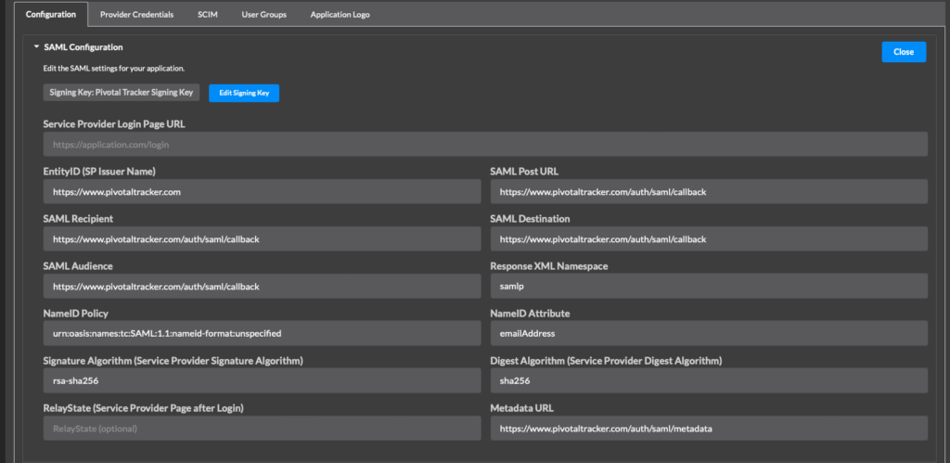
Task: Click the 'Service Provider Login Page URL' label
Action: click(x=114, y=123)
